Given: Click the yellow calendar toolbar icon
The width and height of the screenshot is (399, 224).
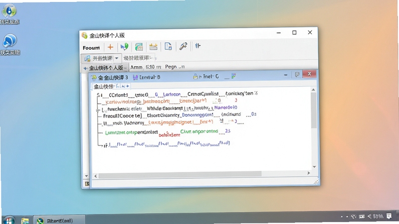Looking at the screenshot, I should point(153,47).
